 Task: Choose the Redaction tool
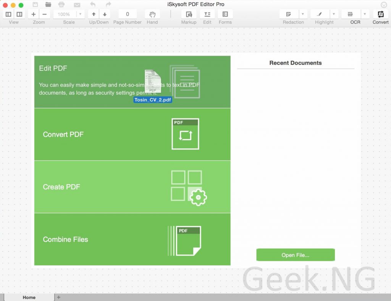[x=289, y=14]
